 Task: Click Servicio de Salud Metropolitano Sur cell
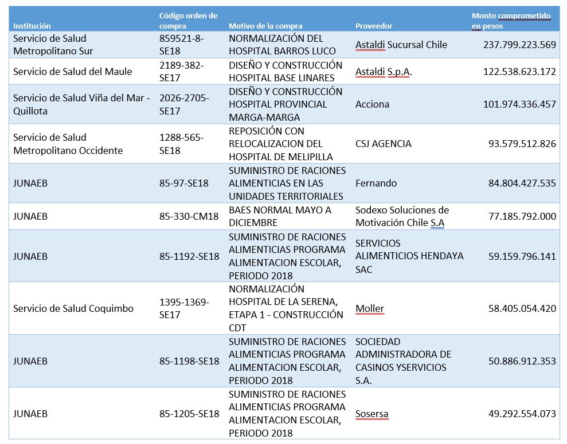click(x=53, y=45)
